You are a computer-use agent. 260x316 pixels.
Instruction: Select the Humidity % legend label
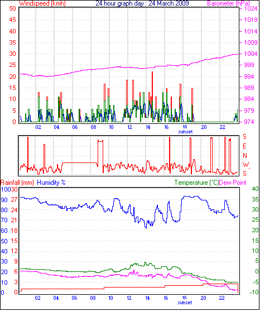coord(51,183)
